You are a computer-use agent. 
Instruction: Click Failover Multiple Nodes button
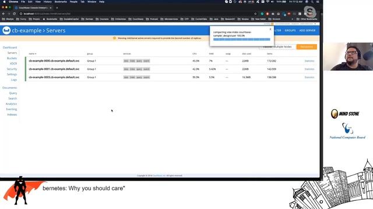[x=277, y=46]
